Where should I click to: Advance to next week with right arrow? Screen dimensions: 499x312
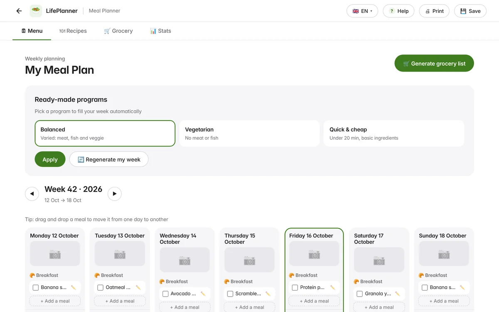[x=114, y=194]
